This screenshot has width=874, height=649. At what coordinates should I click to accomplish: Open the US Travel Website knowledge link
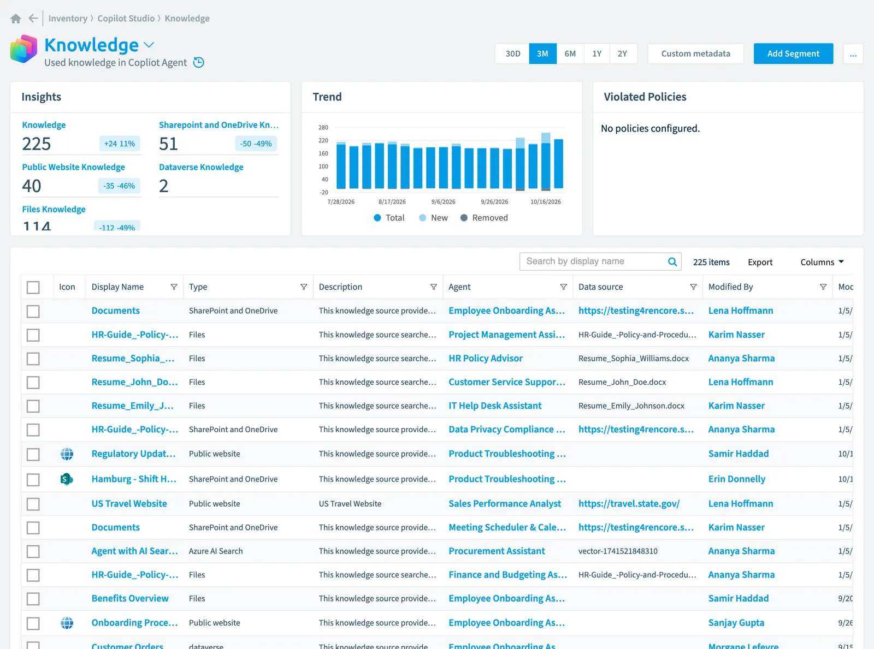coord(129,504)
